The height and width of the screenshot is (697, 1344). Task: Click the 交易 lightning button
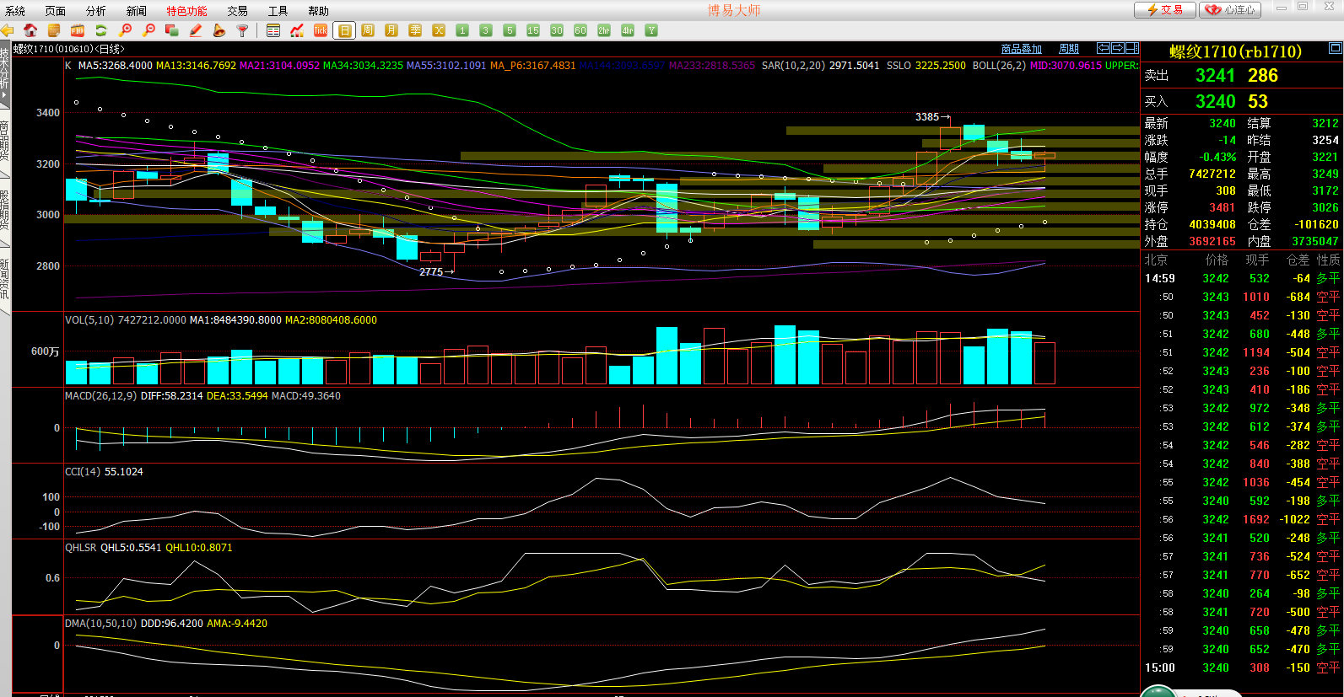(1164, 10)
